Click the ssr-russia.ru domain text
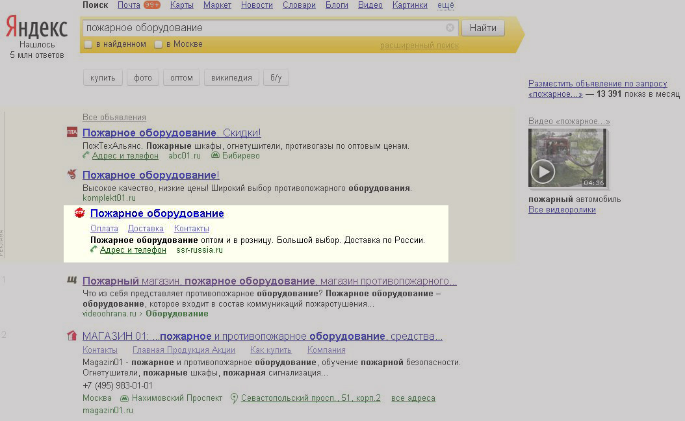This screenshot has width=685, height=421. coord(200,249)
